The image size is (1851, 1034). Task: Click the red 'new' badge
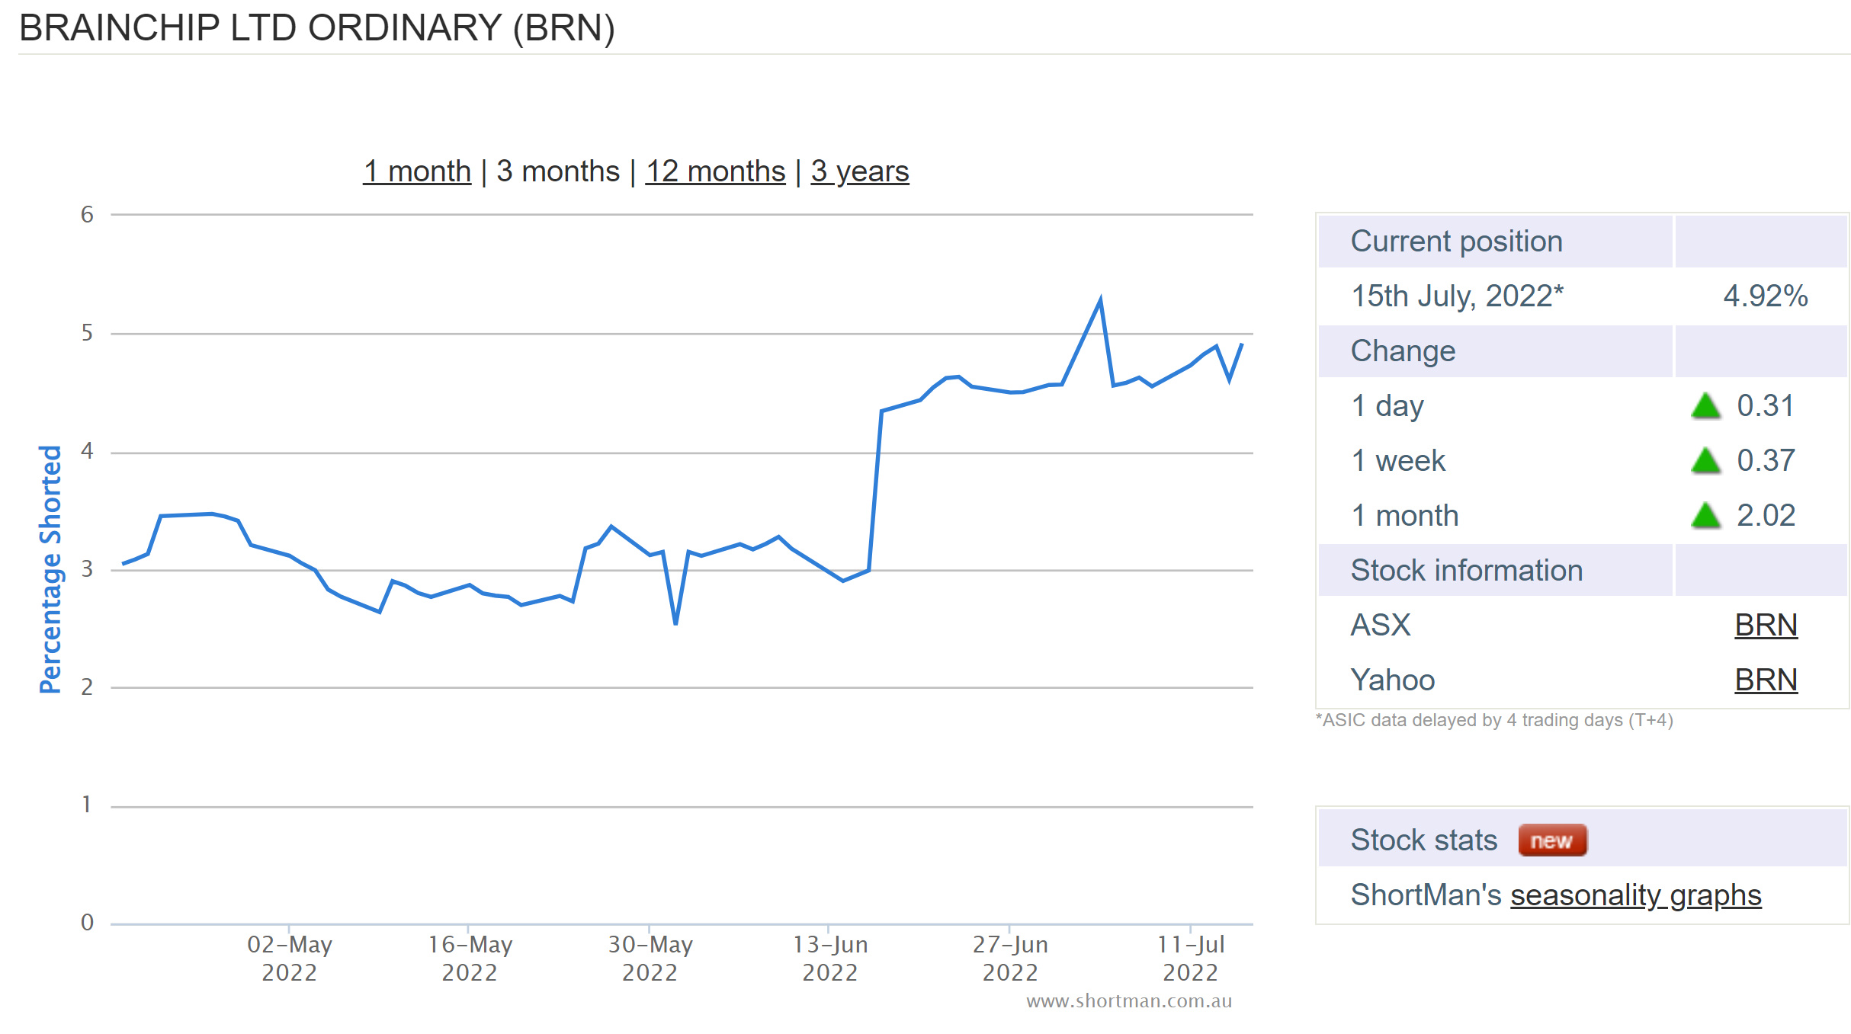click(x=1552, y=840)
